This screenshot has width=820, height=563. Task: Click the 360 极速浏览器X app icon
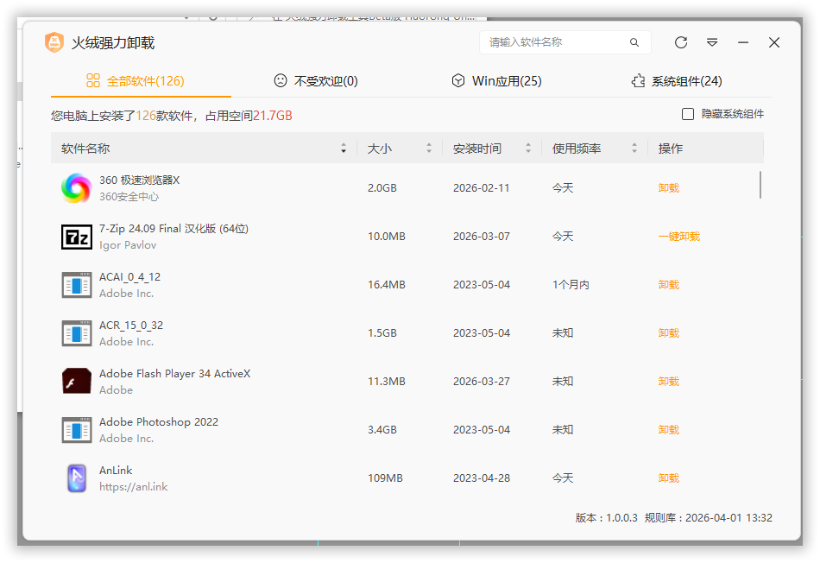click(x=76, y=187)
